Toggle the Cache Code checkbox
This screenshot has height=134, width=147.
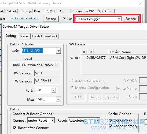tap(111, 121)
